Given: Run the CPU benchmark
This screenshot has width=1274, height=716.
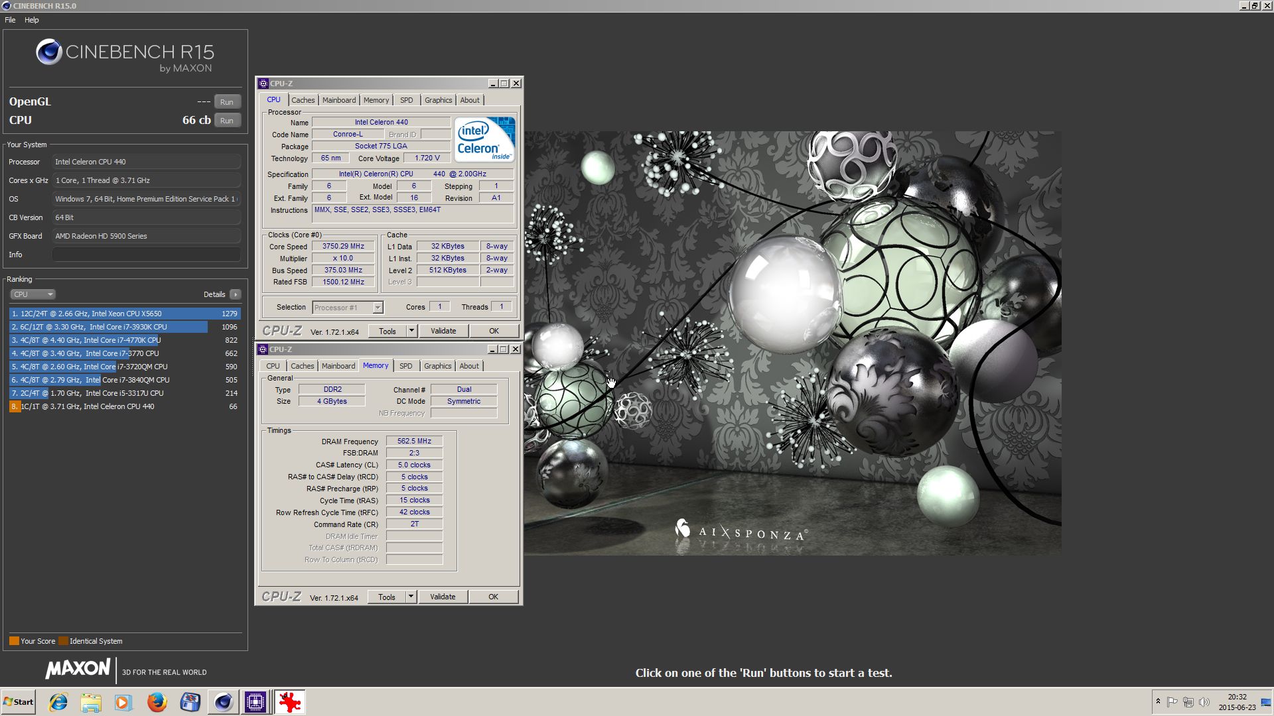Looking at the screenshot, I should click(227, 121).
